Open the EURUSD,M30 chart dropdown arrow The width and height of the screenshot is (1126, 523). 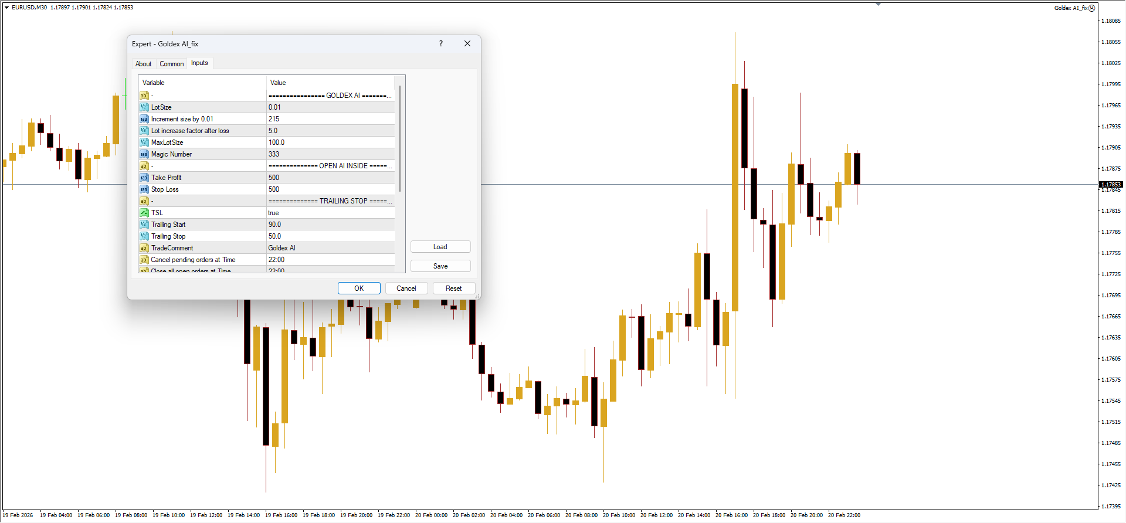coord(6,8)
